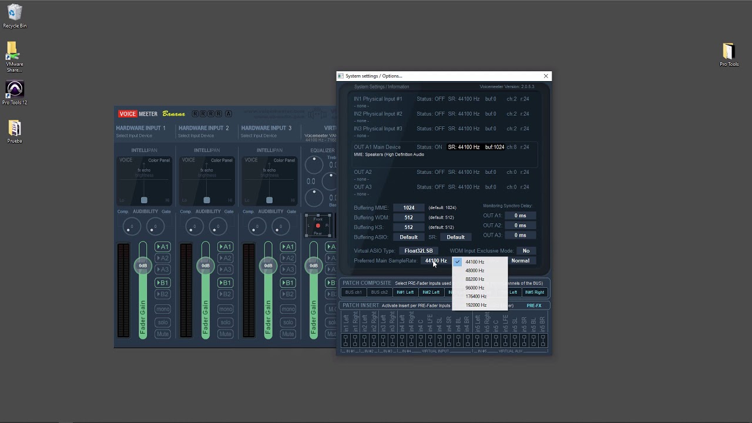The image size is (752, 423).
Task: Click the PRE-FX button in Patch Insert
Action: [534, 305]
